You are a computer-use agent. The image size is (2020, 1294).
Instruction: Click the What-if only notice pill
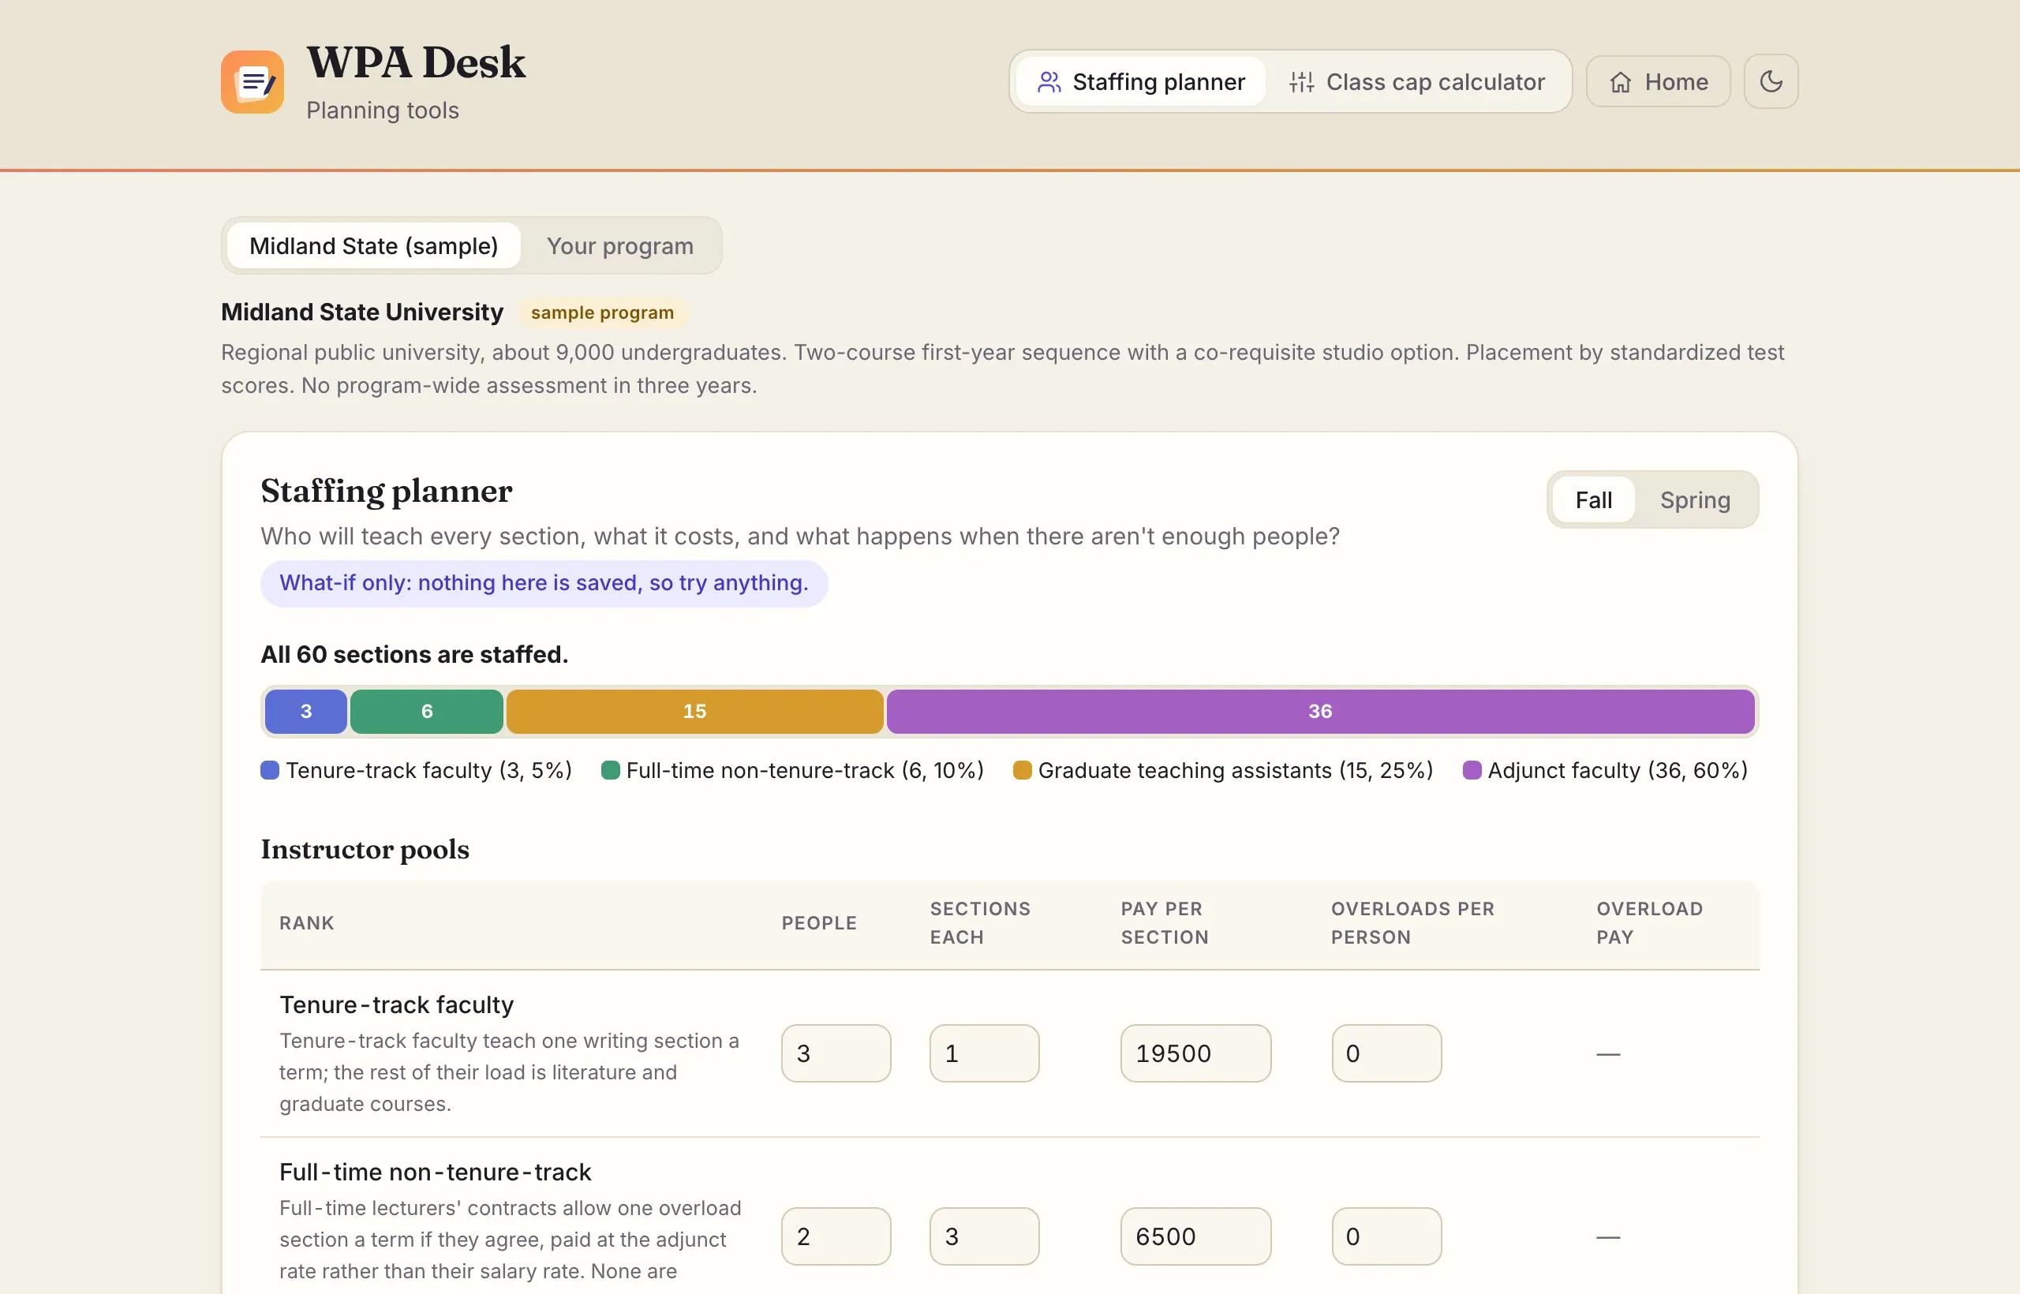[544, 583]
